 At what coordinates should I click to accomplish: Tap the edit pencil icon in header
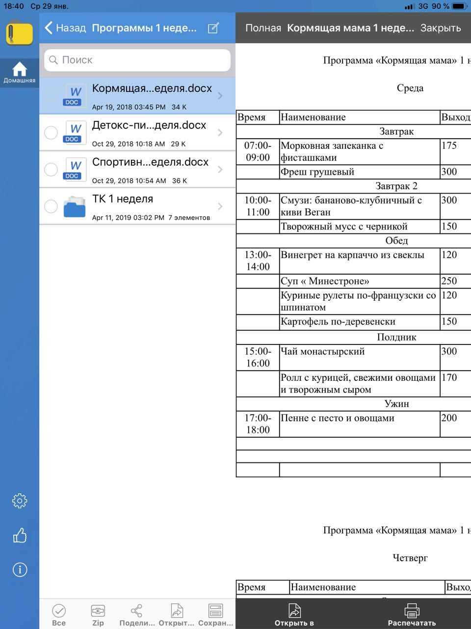pos(213,28)
